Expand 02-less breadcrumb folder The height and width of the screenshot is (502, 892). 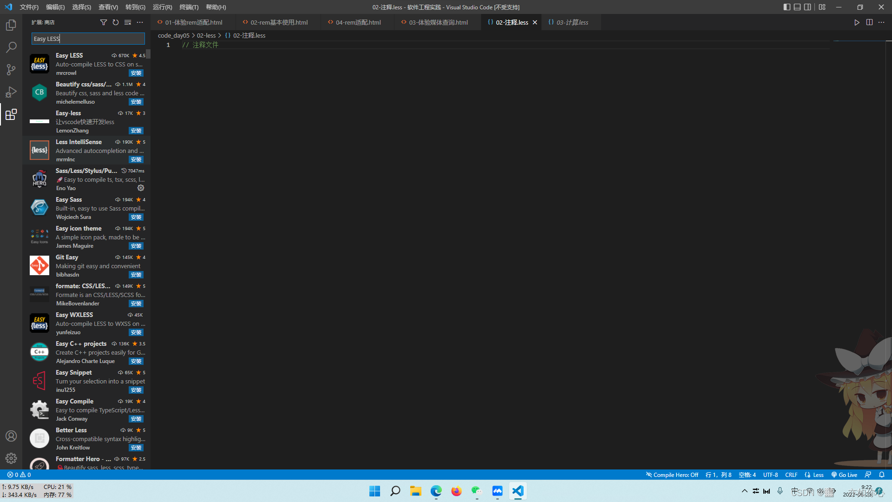[206, 35]
